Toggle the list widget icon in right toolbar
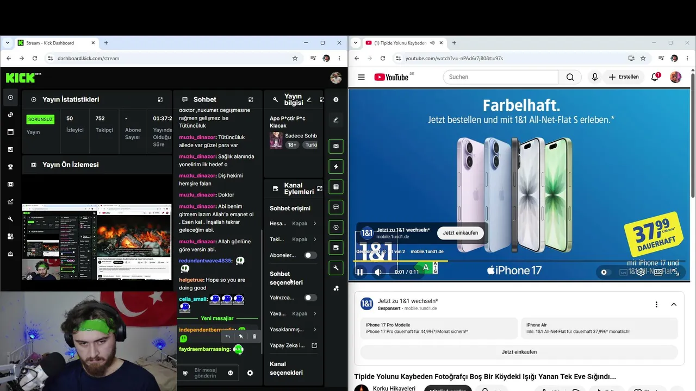 (x=336, y=187)
